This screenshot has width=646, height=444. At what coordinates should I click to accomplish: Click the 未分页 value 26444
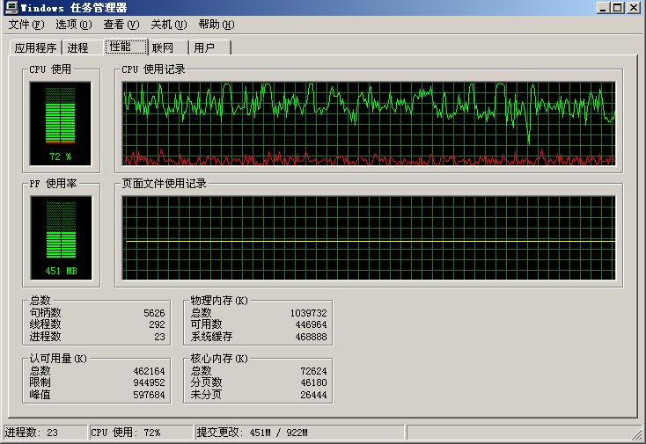(x=313, y=395)
